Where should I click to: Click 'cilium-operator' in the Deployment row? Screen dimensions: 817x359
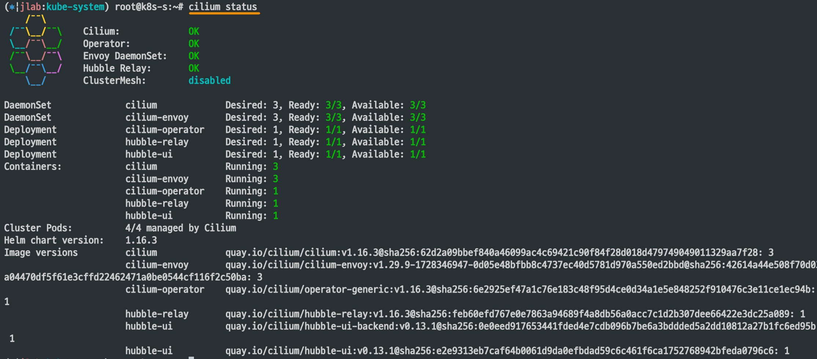coord(165,130)
